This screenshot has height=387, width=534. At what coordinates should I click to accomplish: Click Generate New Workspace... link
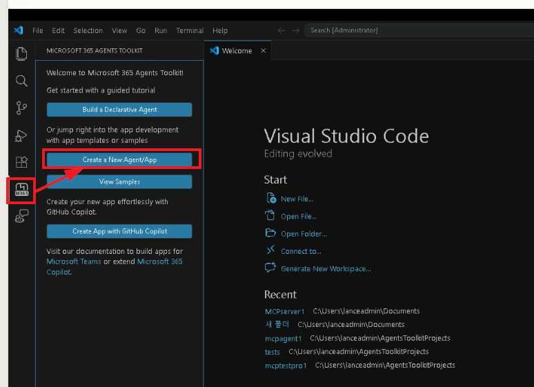(x=326, y=269)
